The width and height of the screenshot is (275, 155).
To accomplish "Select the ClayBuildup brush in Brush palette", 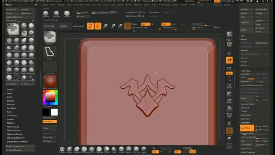I will (31, 26).
